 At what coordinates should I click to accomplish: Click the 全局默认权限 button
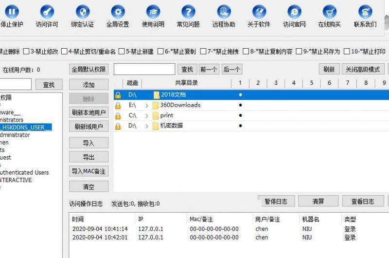[89, 69]
